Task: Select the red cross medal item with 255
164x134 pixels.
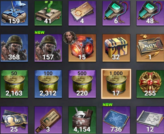Action: (150, 84)
